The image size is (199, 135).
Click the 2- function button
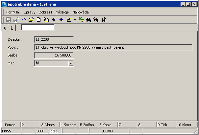point(31,125)
